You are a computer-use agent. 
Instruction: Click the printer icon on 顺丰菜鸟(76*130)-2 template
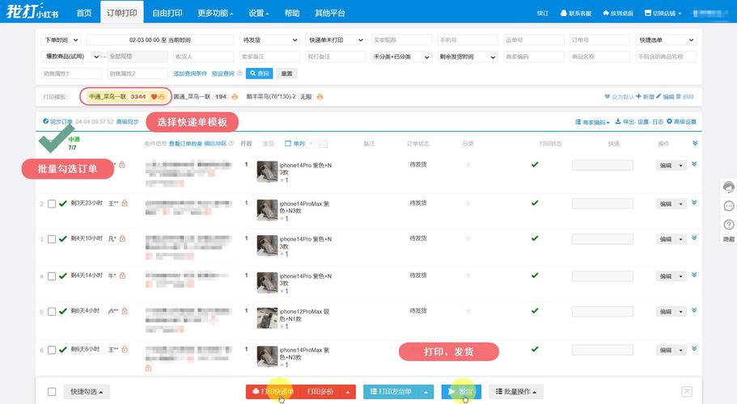click(x=320, y=97)
